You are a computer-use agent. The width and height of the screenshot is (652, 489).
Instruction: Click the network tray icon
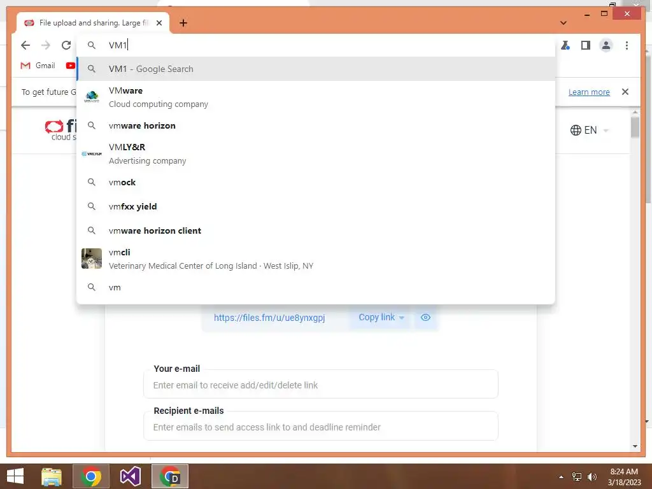point(577,477)
